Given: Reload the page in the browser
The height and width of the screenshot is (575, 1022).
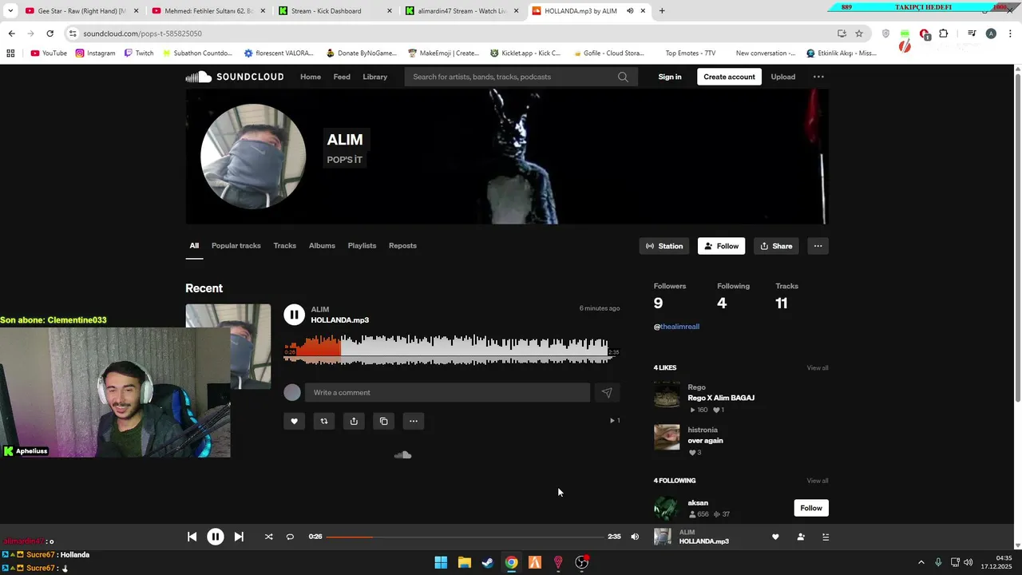Looking at the screenshot, I should [x=50, y=34].
